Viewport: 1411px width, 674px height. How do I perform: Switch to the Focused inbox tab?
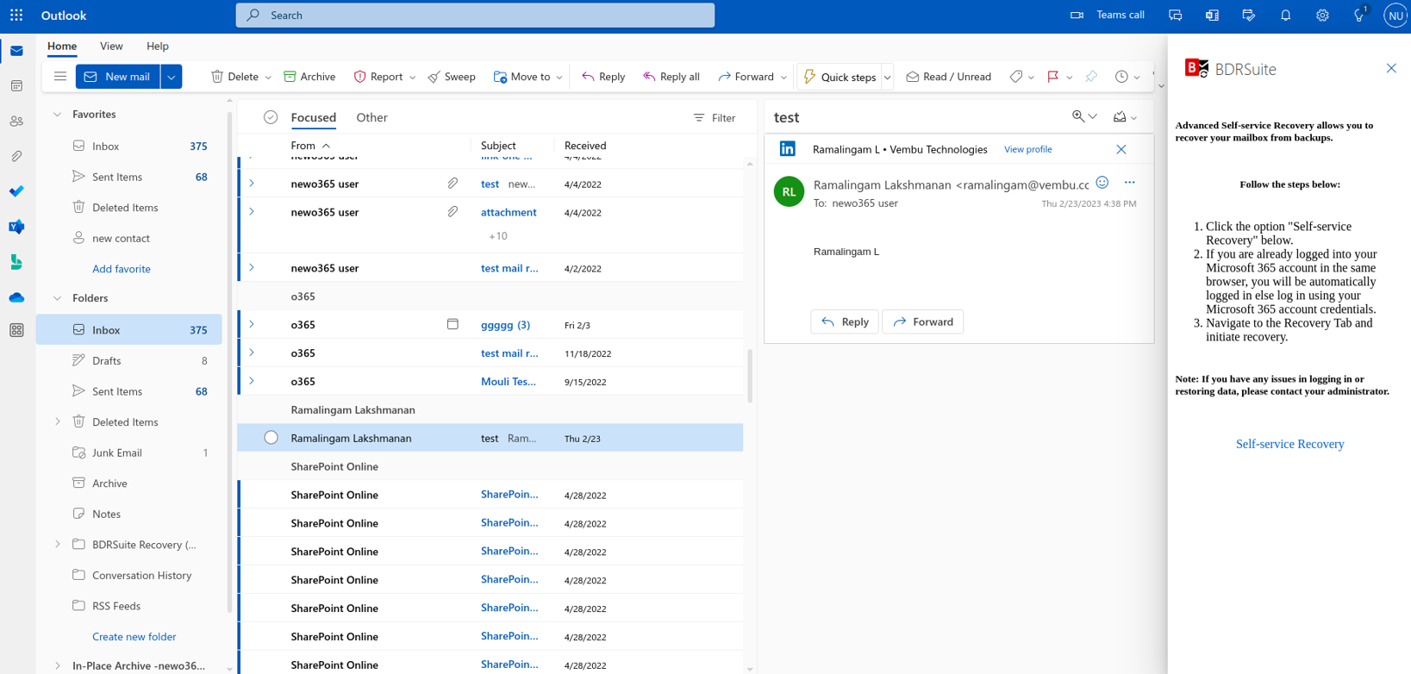tap(314, 117)
